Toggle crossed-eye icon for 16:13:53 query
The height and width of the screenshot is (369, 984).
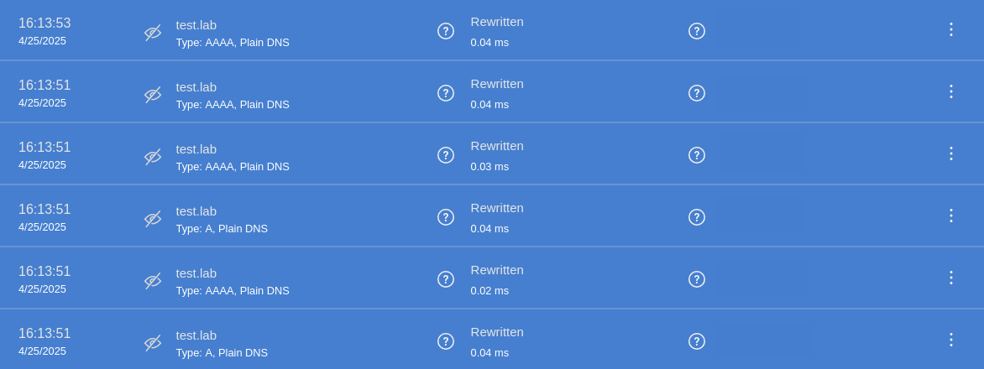click(153, 33)
